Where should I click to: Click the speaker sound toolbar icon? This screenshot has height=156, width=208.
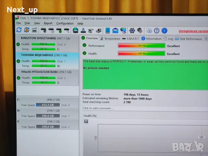(140, 31)
